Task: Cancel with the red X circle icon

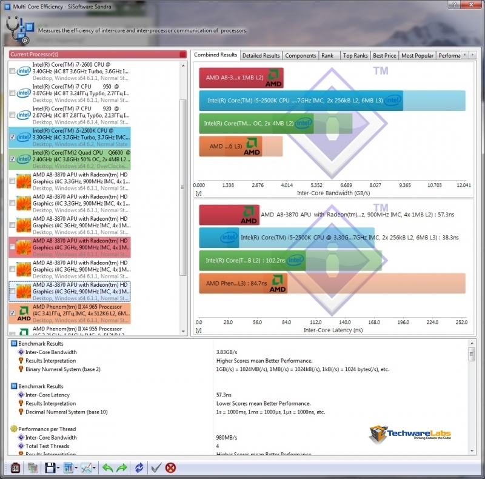Action: click(170, 467)
